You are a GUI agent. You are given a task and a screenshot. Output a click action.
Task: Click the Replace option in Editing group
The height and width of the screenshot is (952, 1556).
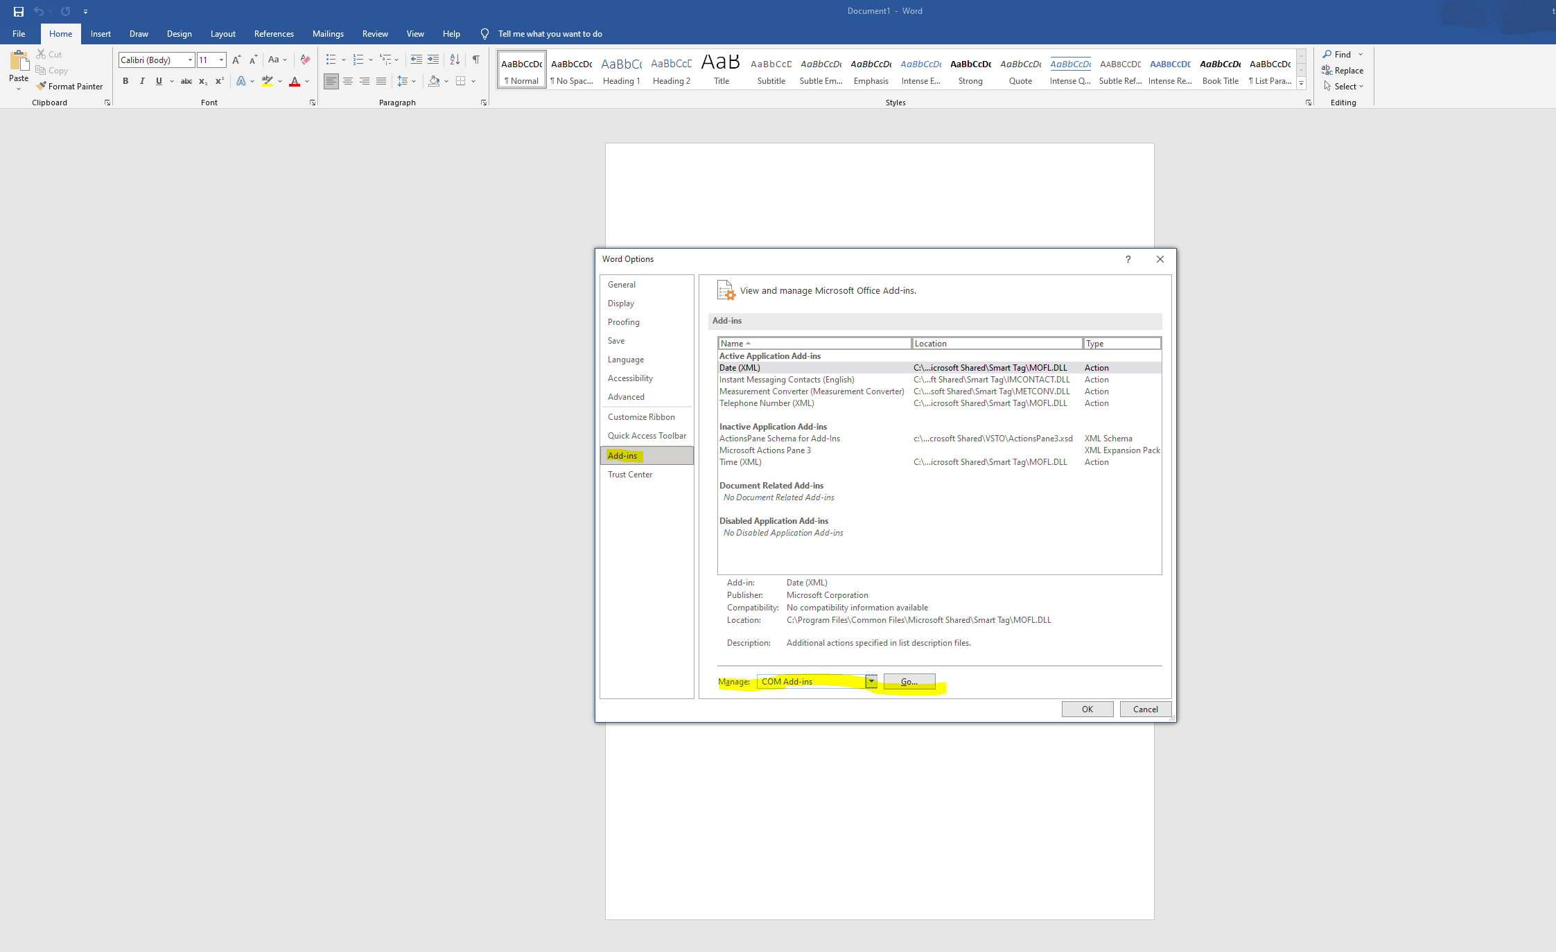1344,70
